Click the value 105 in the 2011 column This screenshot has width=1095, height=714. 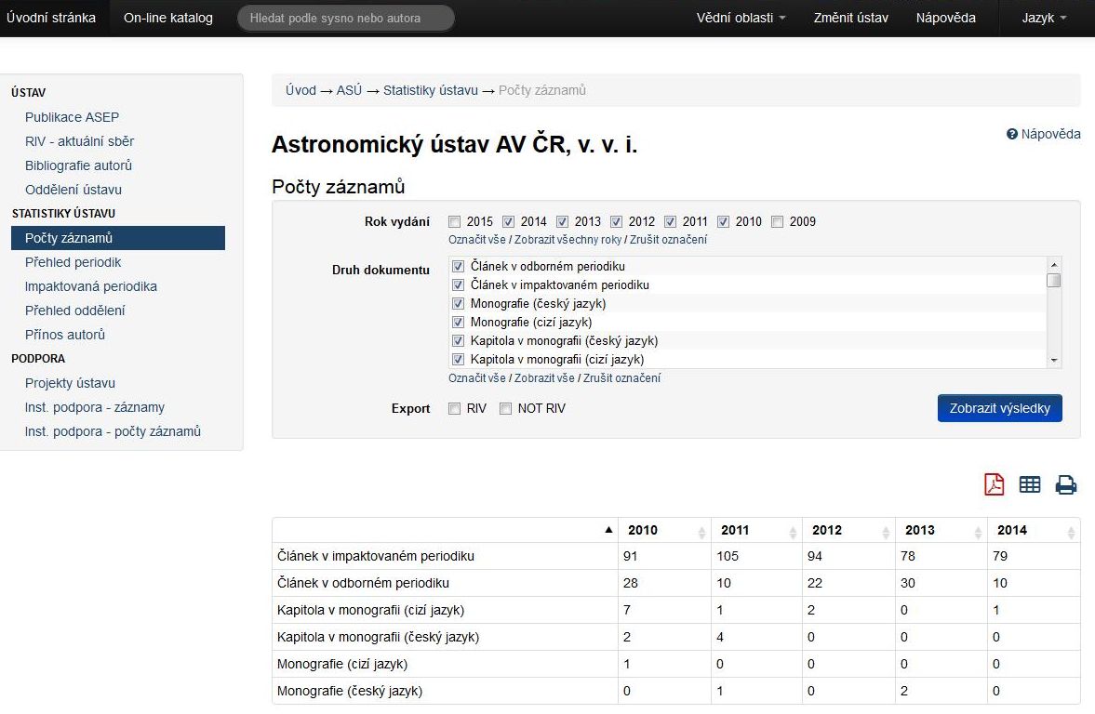(728, 556)
